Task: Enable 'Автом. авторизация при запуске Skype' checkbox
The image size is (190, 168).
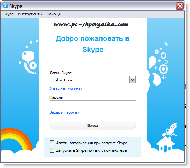Action: pos(52,143)
